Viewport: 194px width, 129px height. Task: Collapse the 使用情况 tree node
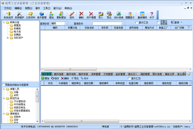[x=4, y=114]
